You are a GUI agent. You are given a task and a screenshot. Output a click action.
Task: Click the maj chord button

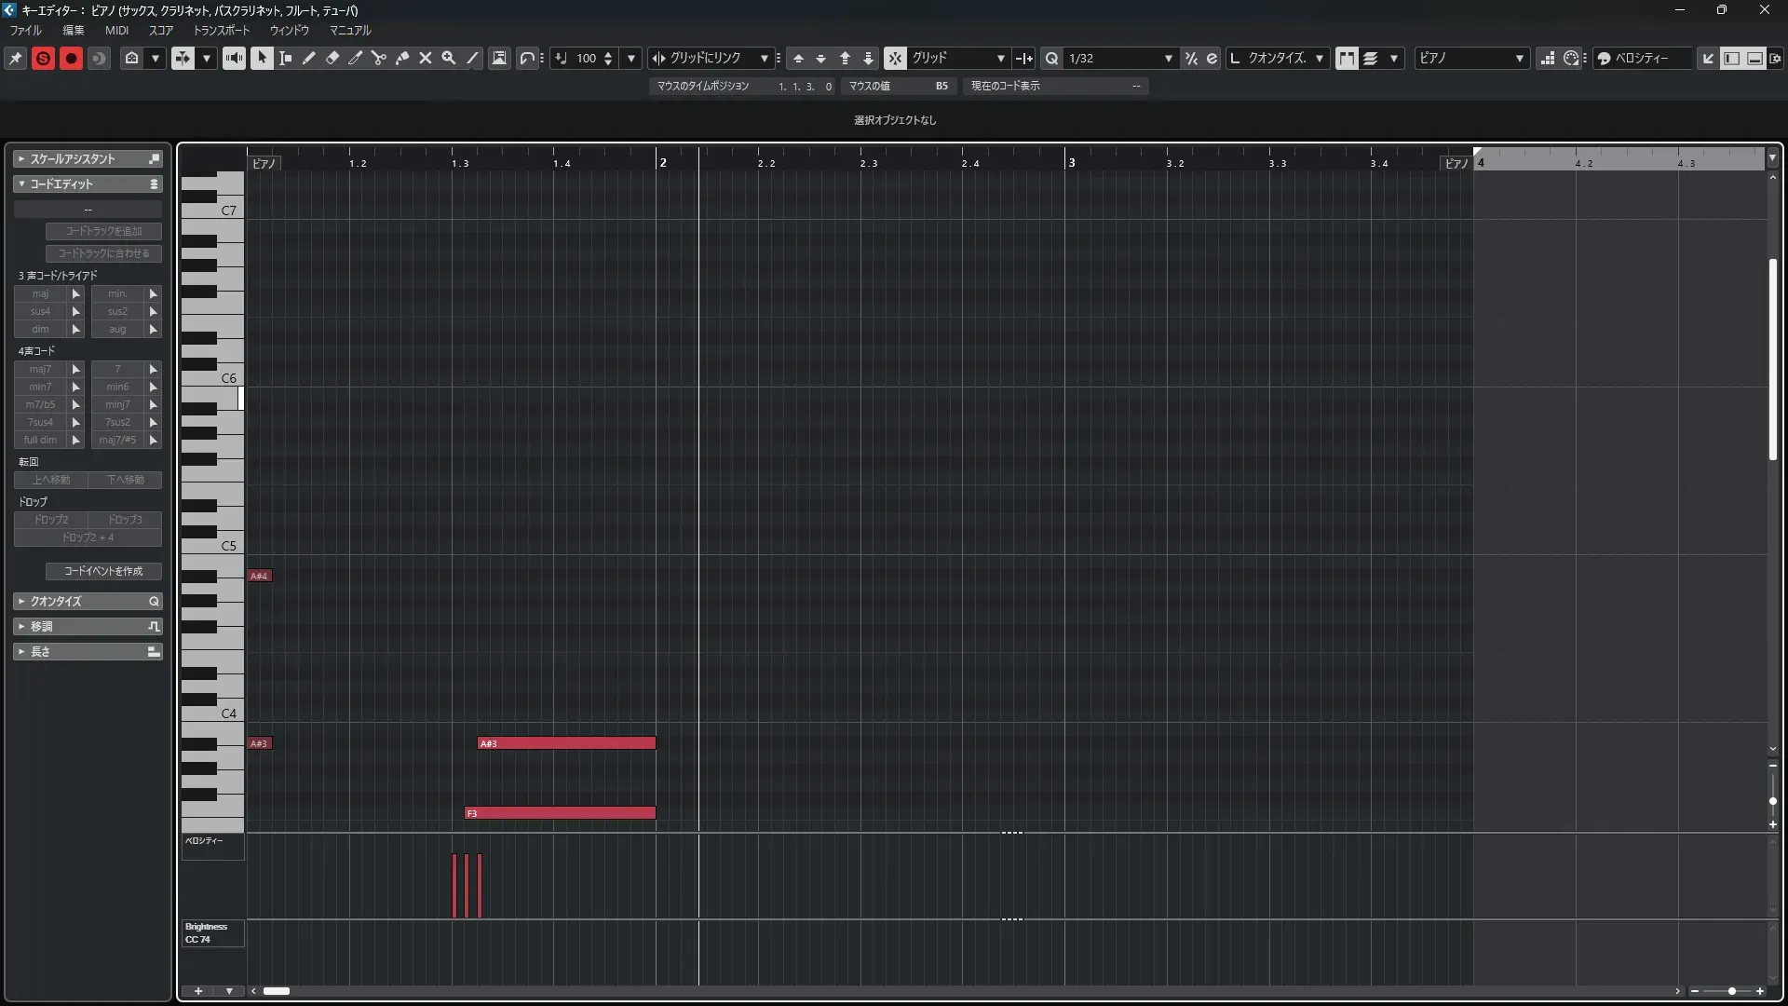pyautogui.click(x=40, y=293)
